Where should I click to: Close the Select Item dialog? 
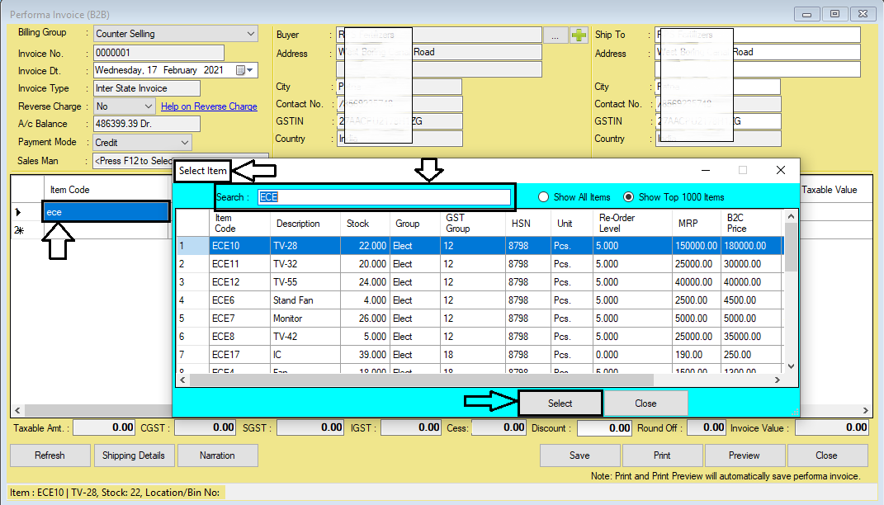(x=645, y=403)
